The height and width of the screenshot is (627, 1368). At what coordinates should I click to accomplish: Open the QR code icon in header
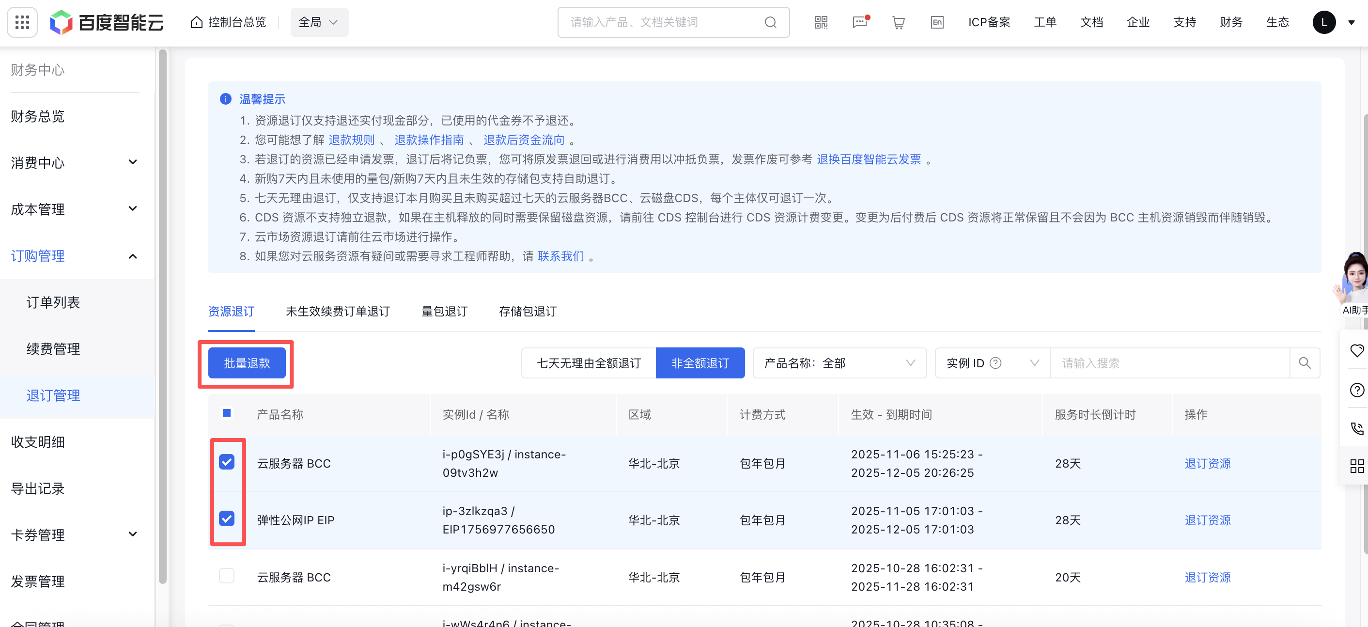(821, 22)
